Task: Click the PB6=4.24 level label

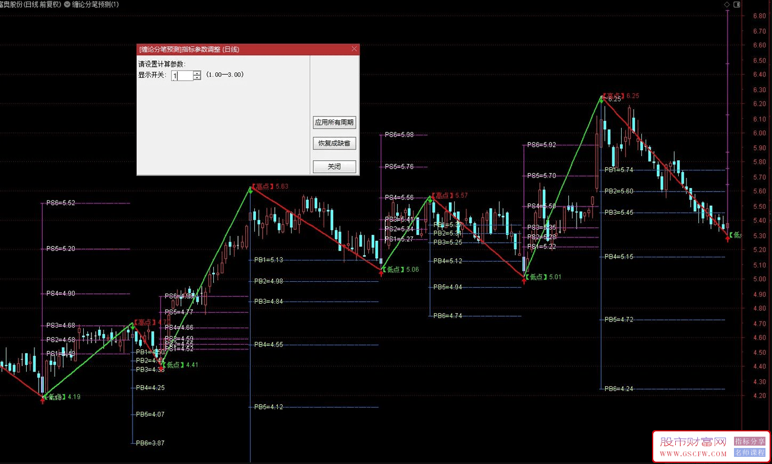Action: pos(619,389)
